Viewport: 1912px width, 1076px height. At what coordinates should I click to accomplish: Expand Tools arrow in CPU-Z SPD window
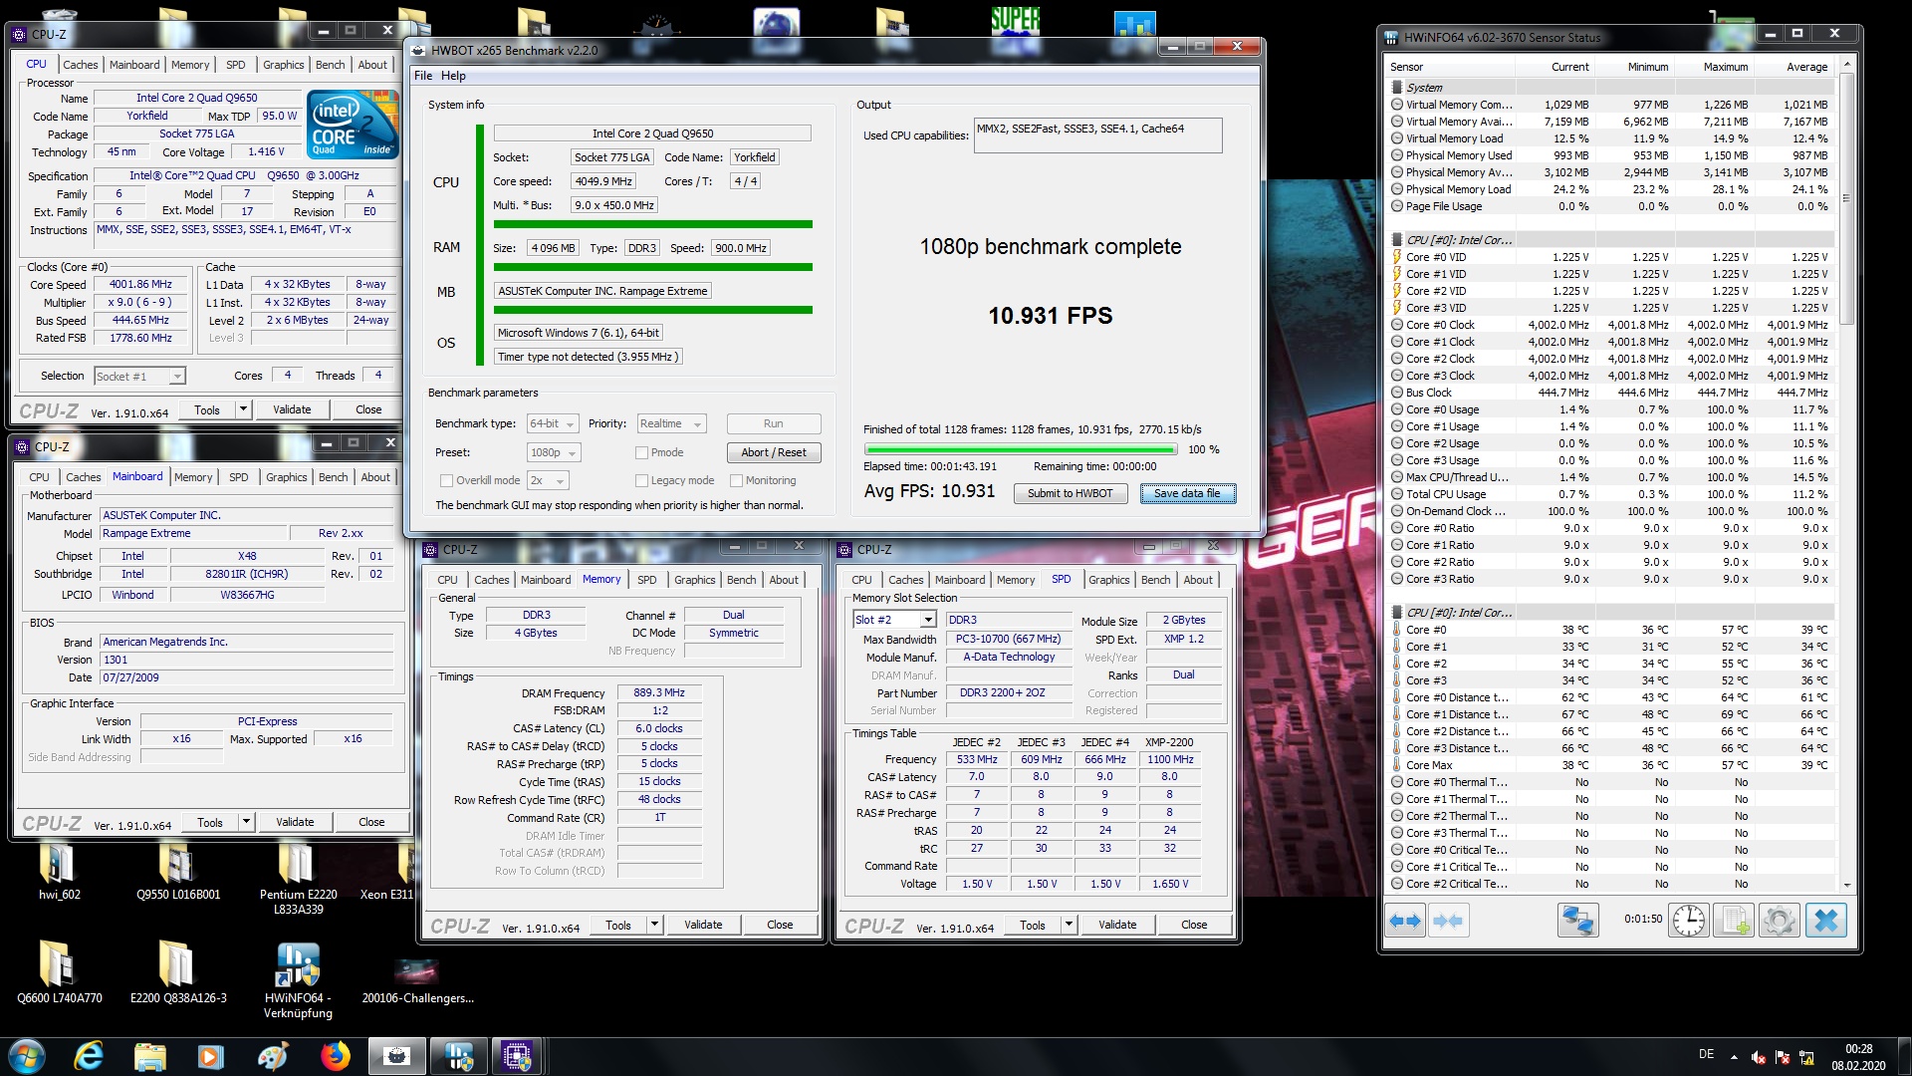(x=1069, y=925)
